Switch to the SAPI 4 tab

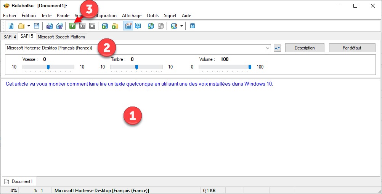pos(10,37)
